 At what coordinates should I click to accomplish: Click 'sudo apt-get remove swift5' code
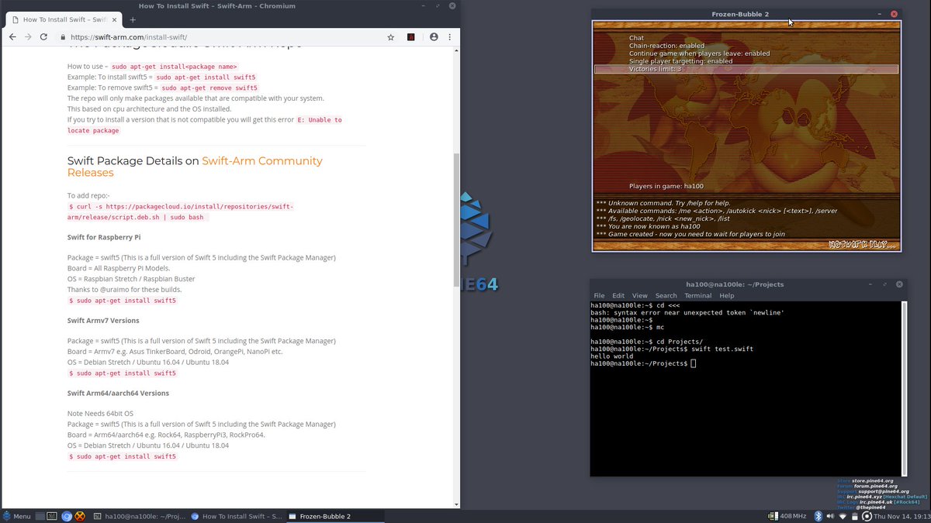(x=209, y=88)
